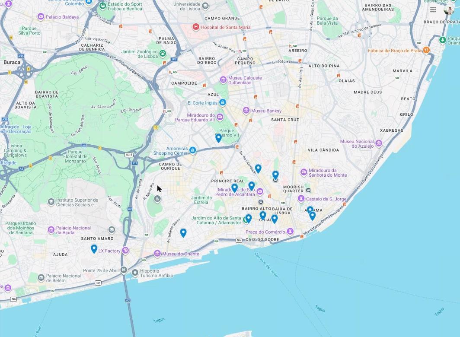This screenshot has height=337, width=460.
Task: Open the Museu Calouste Gulbenkian label
Action: coord(245,80)
